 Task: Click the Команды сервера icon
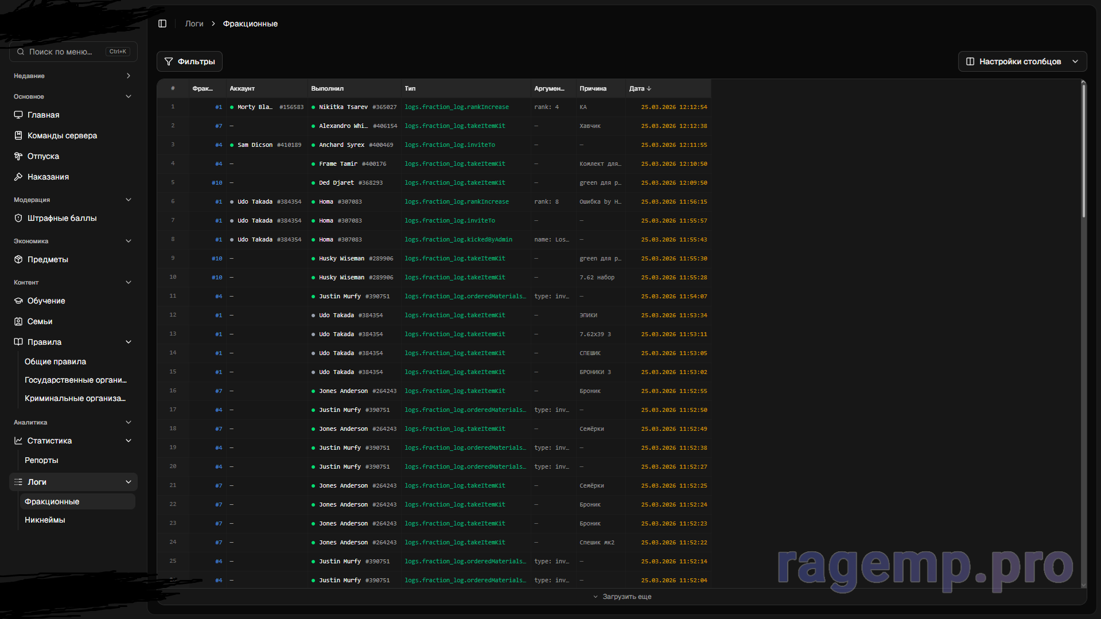[x=18, y=135]
